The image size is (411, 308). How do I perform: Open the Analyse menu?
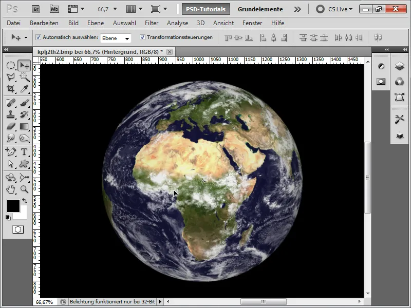[177, 23]
